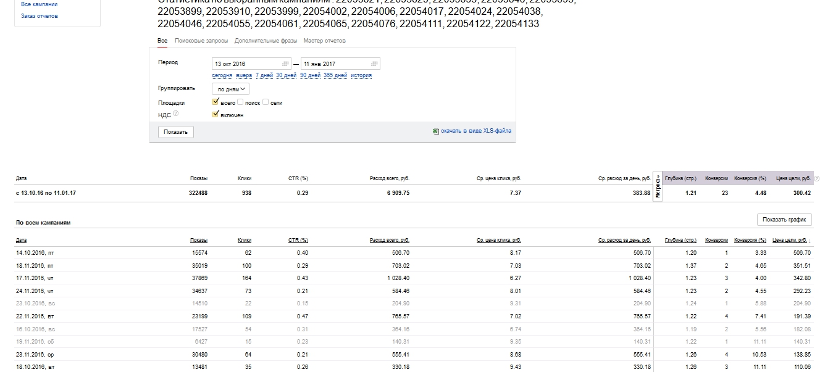Sort table by Показы column

tap(199, 240)
